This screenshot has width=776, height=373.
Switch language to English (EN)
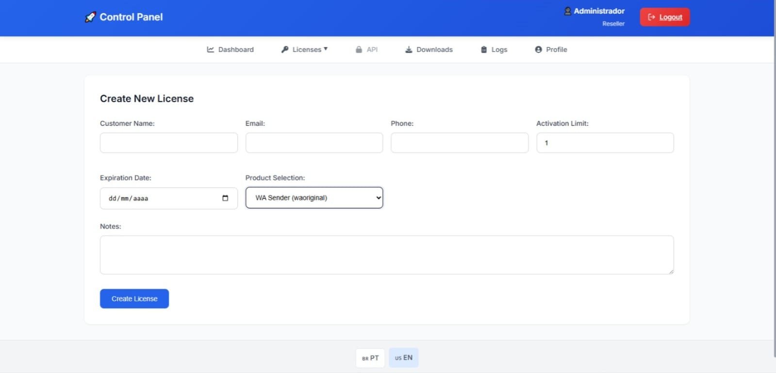pos(403,358)
